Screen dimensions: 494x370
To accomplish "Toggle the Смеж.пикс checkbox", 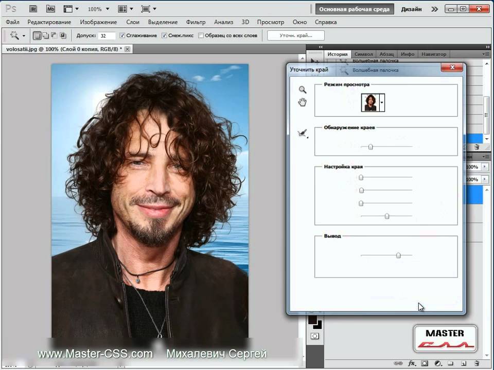I will (164, 35).
